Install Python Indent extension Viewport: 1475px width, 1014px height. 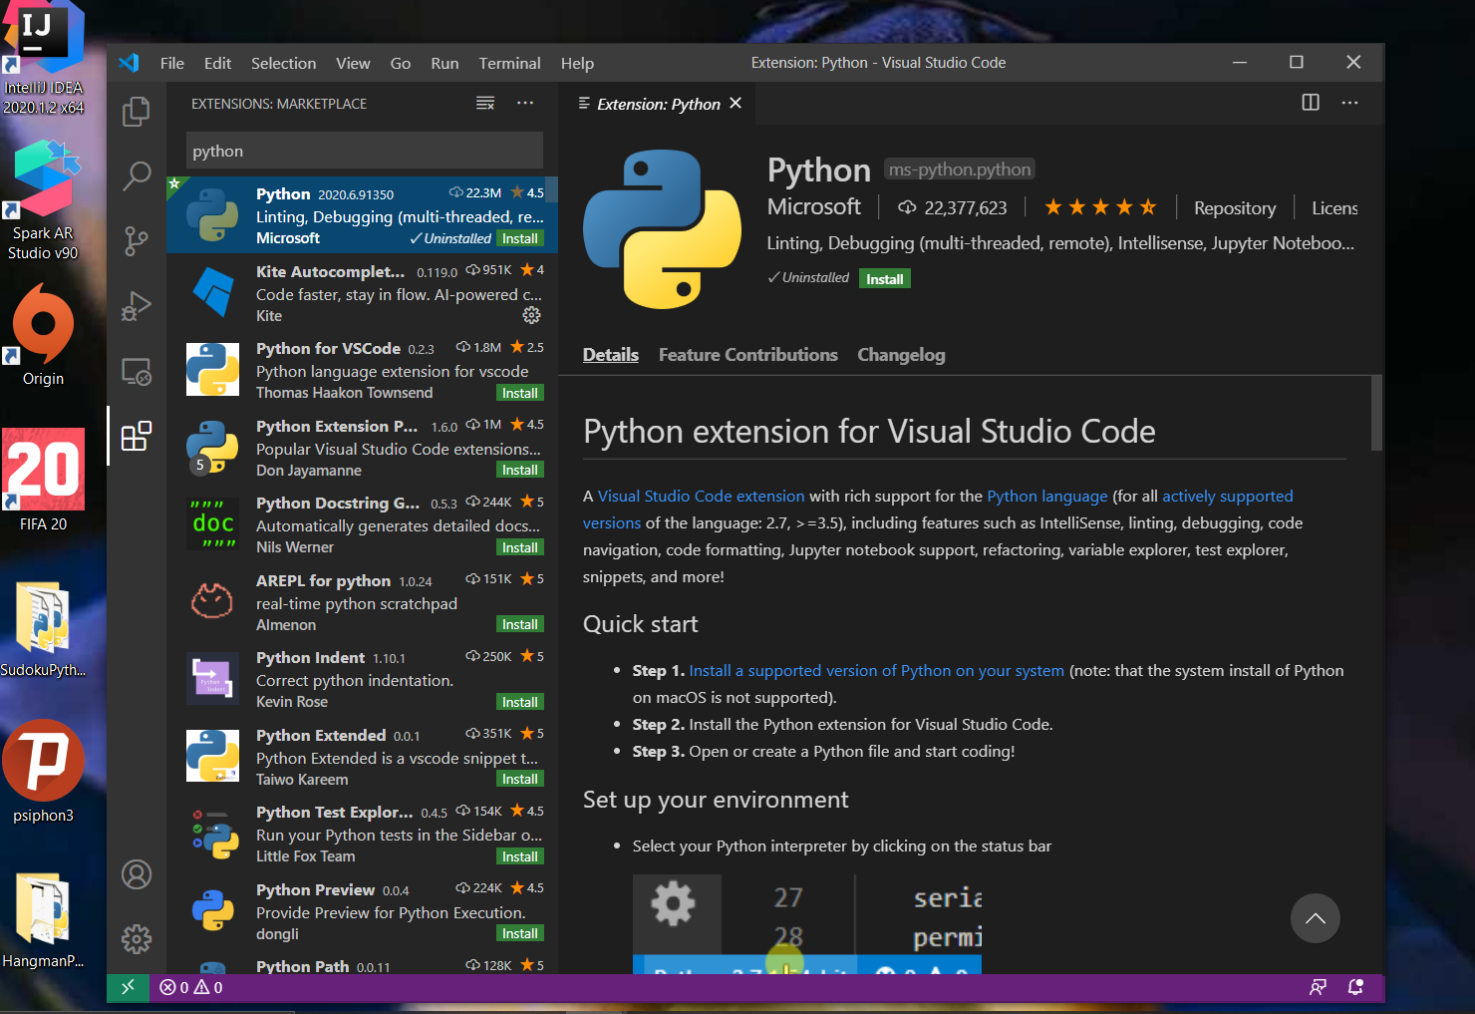point(520,702)
